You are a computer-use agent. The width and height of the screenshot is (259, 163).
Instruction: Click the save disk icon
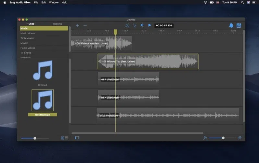239,25
